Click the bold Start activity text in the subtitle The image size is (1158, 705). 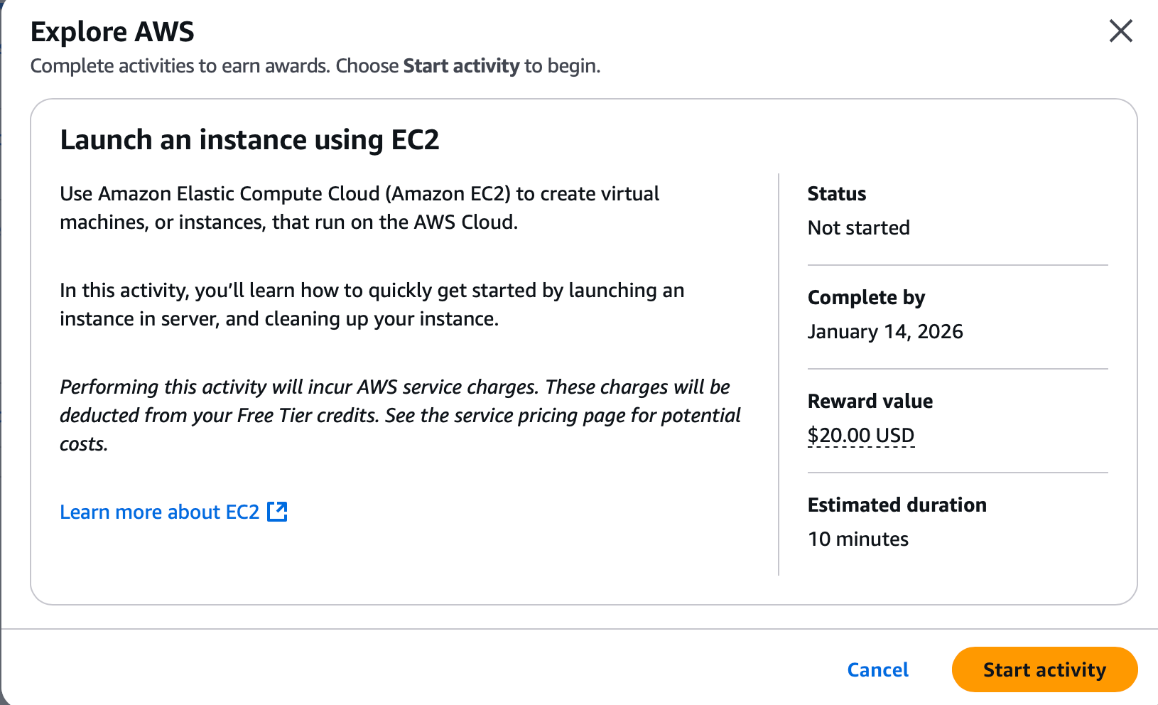461,66
